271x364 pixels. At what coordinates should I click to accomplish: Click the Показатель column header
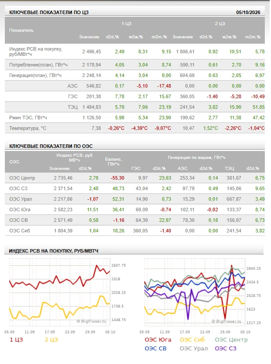point(22,30)
